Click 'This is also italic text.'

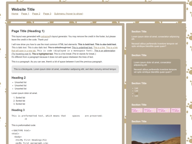tap(37, 48)
